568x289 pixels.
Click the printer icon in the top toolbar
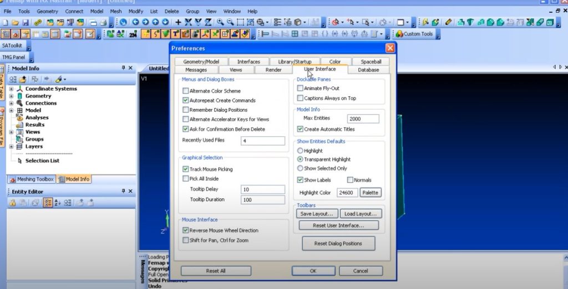[x=103, y=23]
